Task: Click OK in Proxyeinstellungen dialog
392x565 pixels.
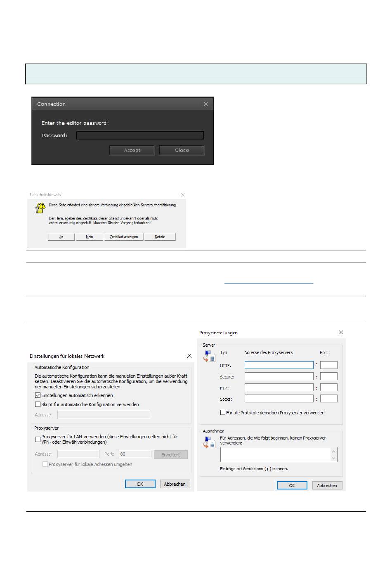Action: tap(292, 485)
